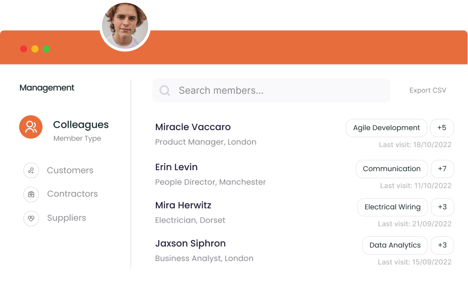Select the Data Analytics tag
The image size is (468, 281).
(395, 245)
